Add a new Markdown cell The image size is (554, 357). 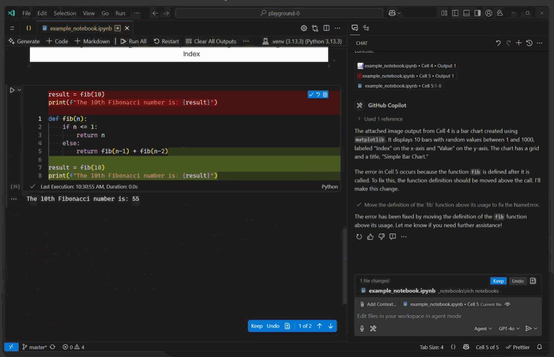tap(92, 41)
